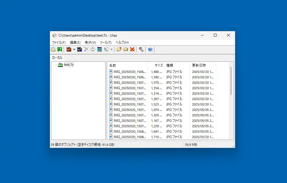Click the teal grid view toolbar icon
The height and width of the screenshot is (183, 287).
[x=100, y=49]
